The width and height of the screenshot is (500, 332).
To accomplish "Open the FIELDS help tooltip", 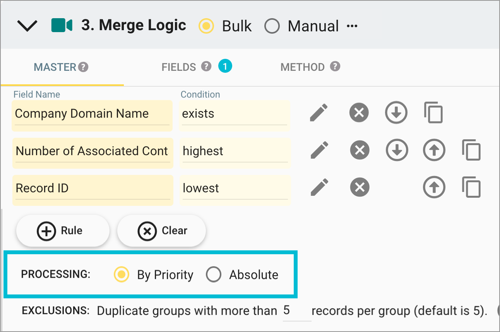I will [x=207, y=66].
